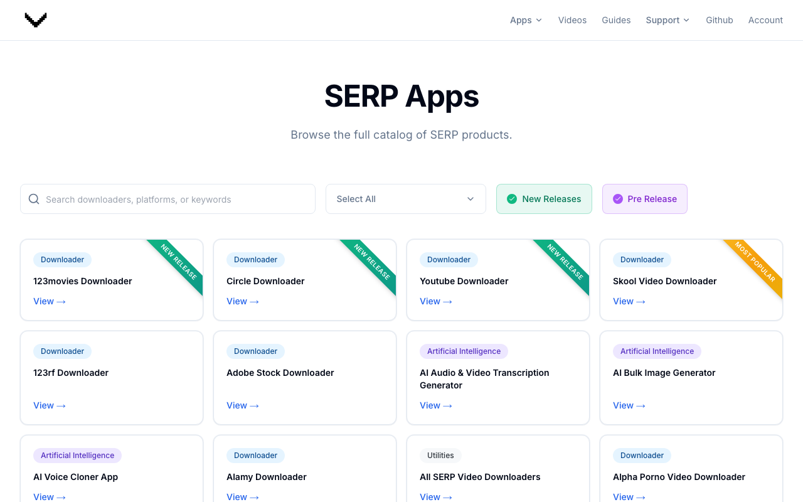Expand the Apps menu
Screen dimensions: 803x502
[526, 20]
